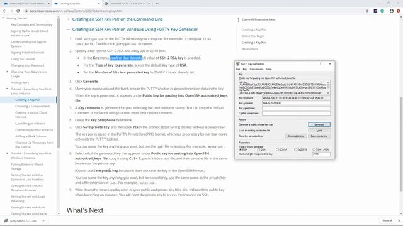
Task: Open a new browser tab with plus
Action: pyautogui.click(x=157, y=4)
